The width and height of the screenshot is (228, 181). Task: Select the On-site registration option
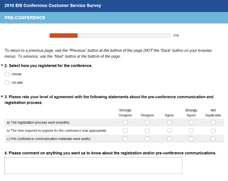click(x=7, y=82)
